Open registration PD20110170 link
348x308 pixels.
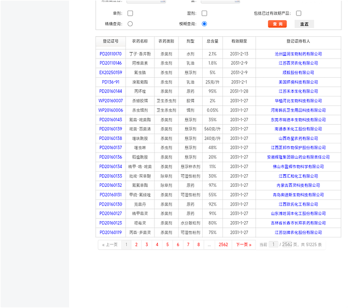(110, 54)
